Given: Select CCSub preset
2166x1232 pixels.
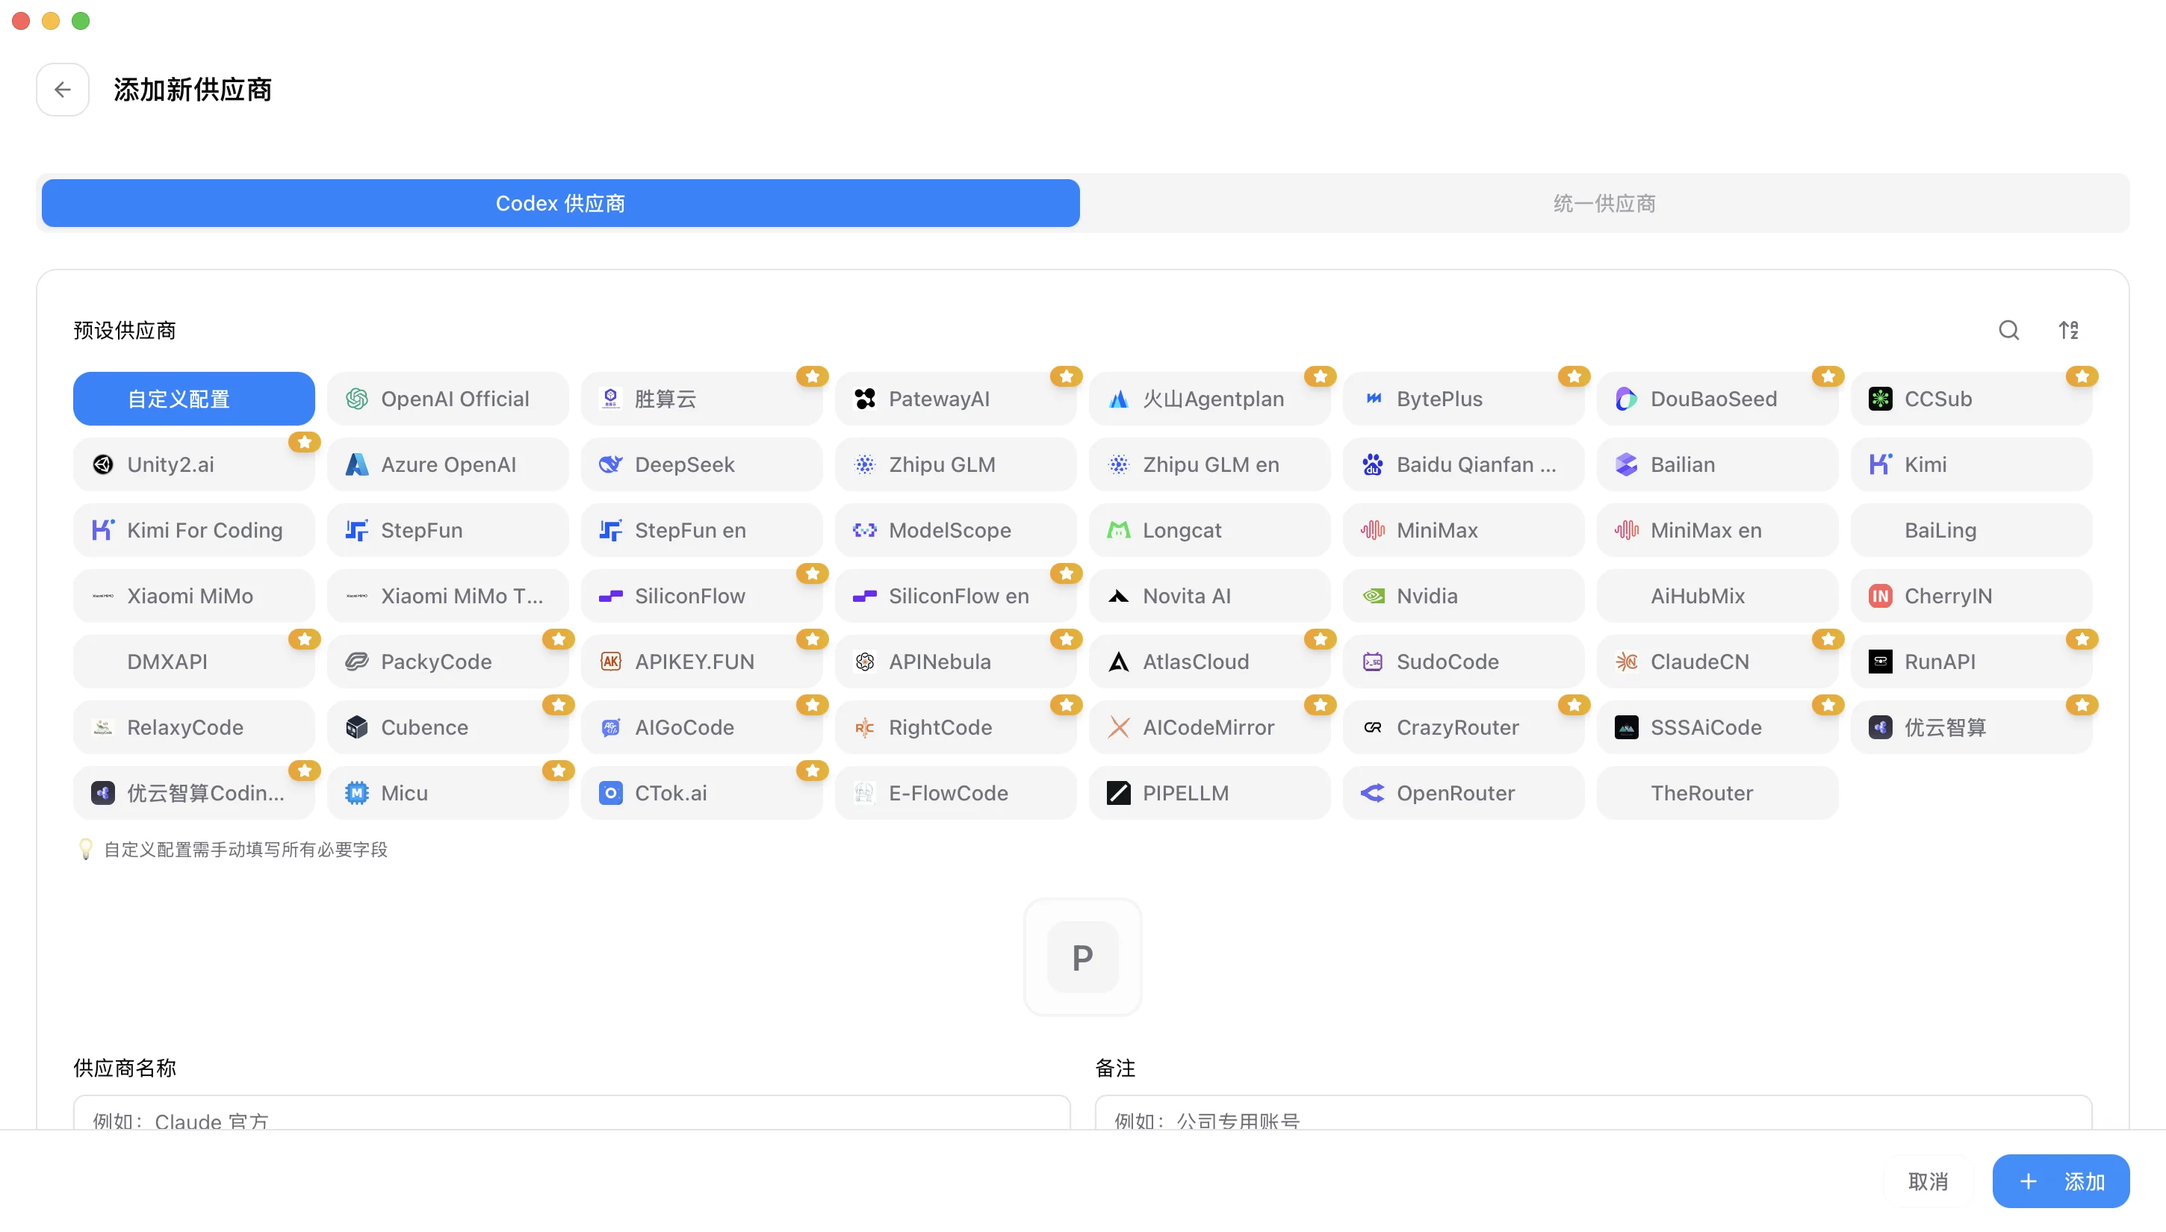Looking at the screenshot, I should (x=1971, y=399).
